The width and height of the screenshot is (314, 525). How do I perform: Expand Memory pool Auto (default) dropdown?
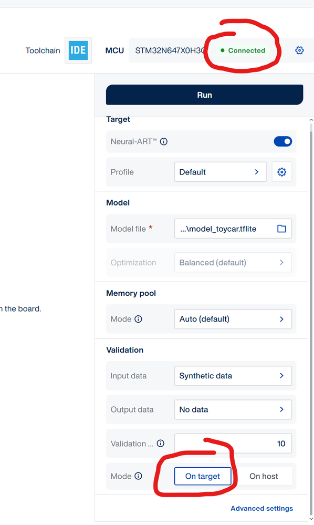[233, 319]
